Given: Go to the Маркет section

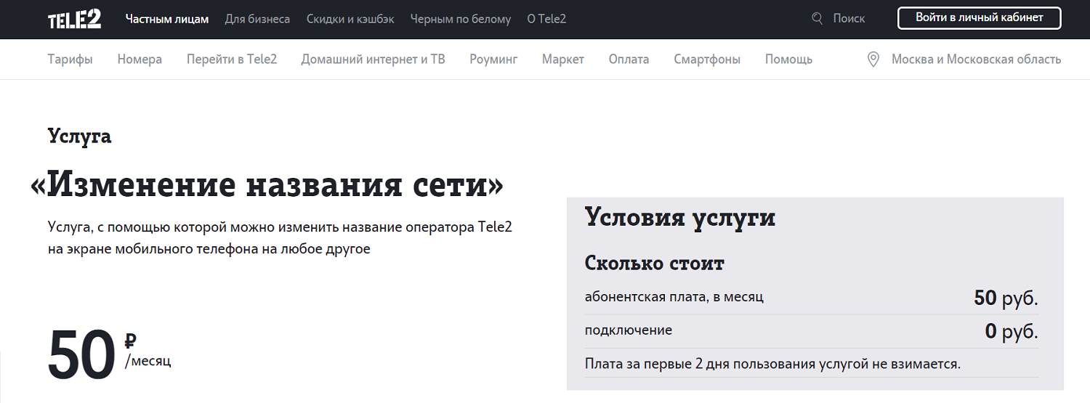Looking at the screenshot, I should point(563,60).
